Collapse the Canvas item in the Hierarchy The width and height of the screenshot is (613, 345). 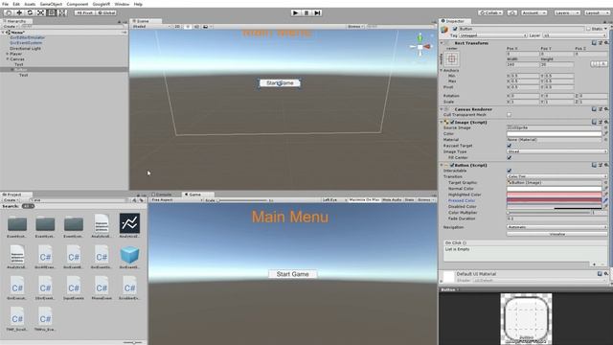tap(8, 59)
